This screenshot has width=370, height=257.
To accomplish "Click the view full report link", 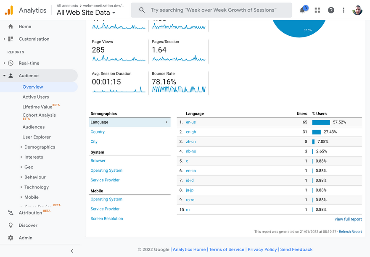I will point(348,219).
